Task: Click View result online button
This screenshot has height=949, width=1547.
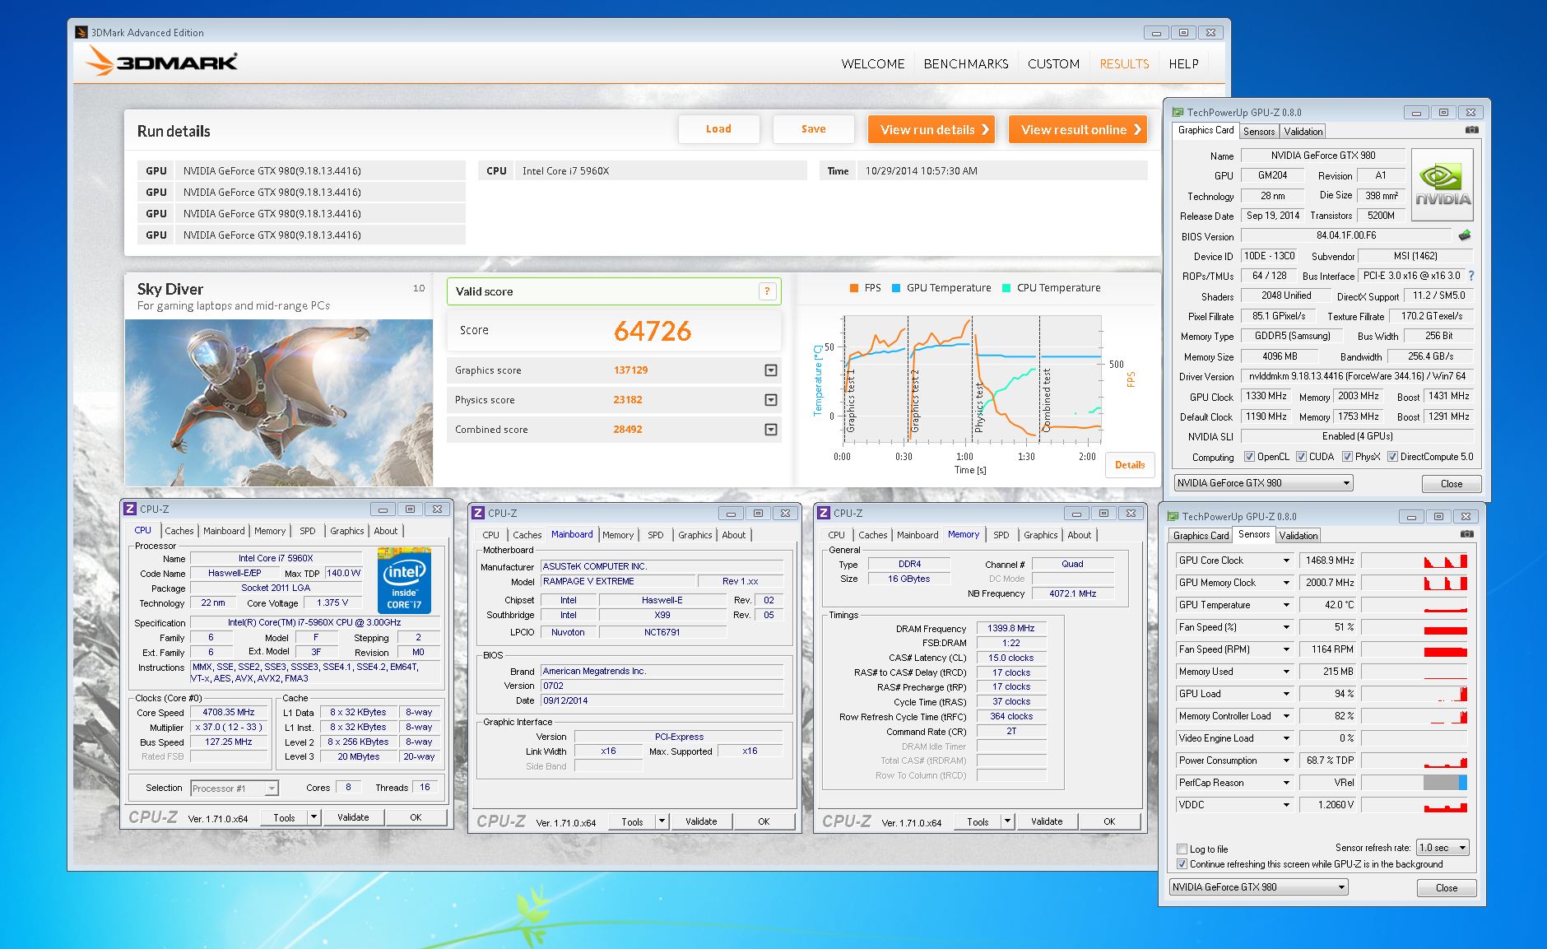Action: (1078, 129)
